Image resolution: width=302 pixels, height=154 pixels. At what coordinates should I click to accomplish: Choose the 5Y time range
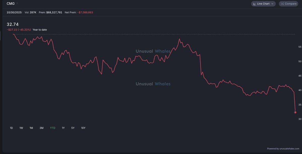point(73,128)
